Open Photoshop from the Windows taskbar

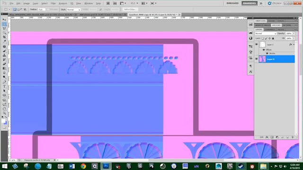pos(106,166)
